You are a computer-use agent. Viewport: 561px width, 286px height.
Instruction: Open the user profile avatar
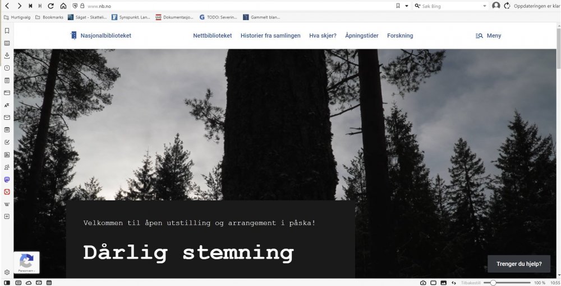pyautogui.click(x=496, y=6)
